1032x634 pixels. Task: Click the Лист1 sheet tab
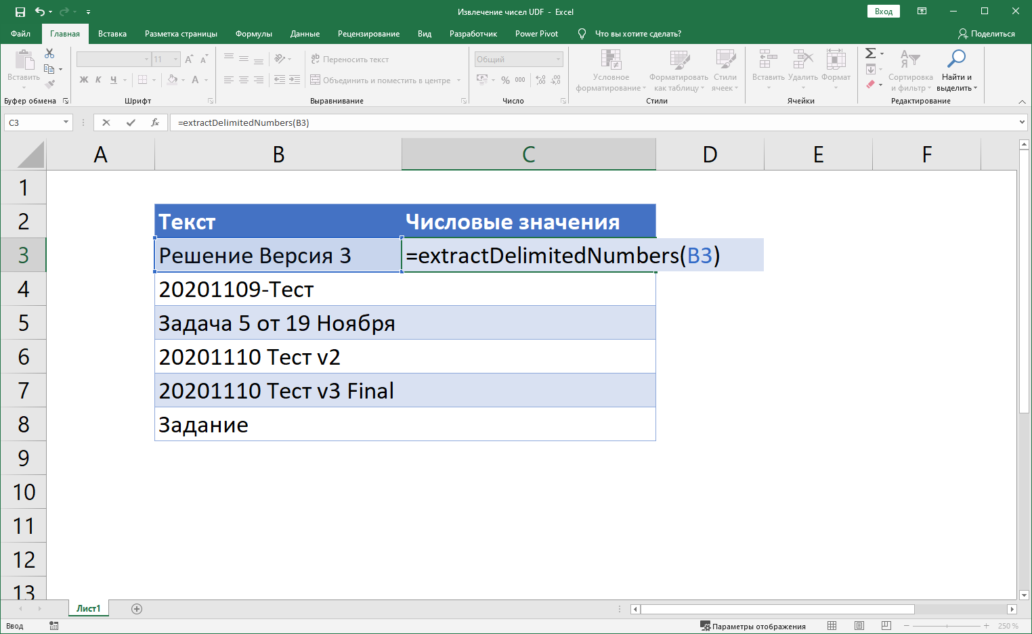87,608
